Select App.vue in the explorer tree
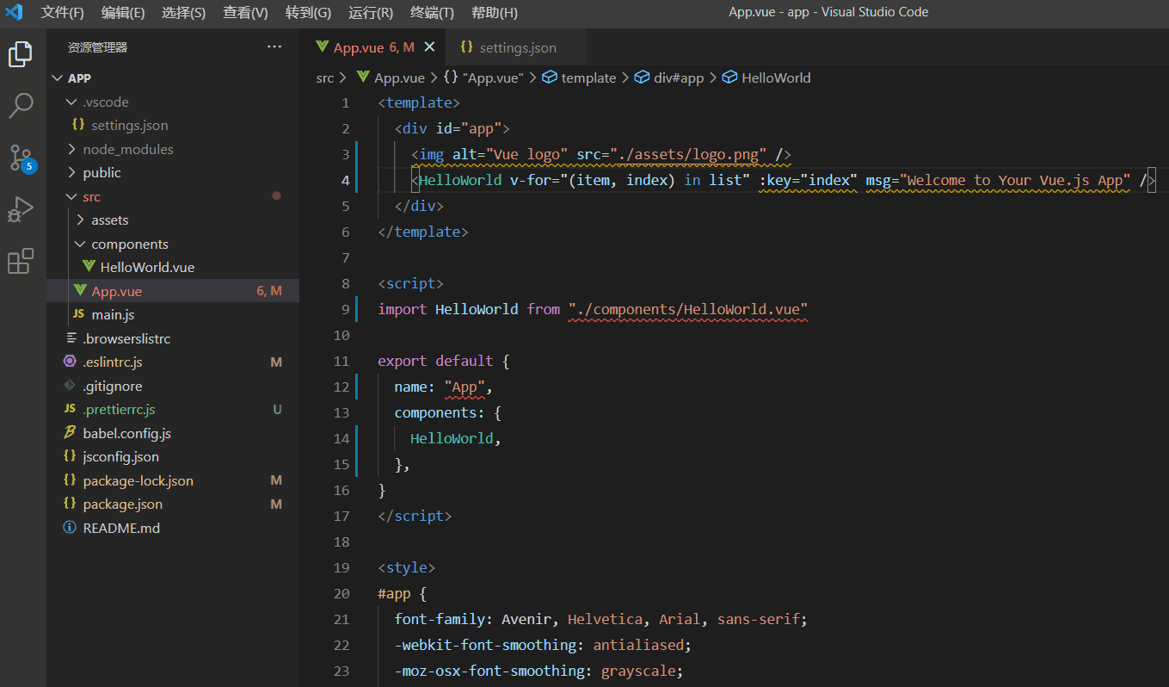This screenshot has height=687, width=1169. (173, 291)
